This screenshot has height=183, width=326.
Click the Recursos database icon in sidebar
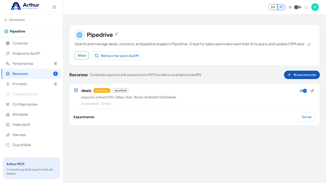pos(8,74)
